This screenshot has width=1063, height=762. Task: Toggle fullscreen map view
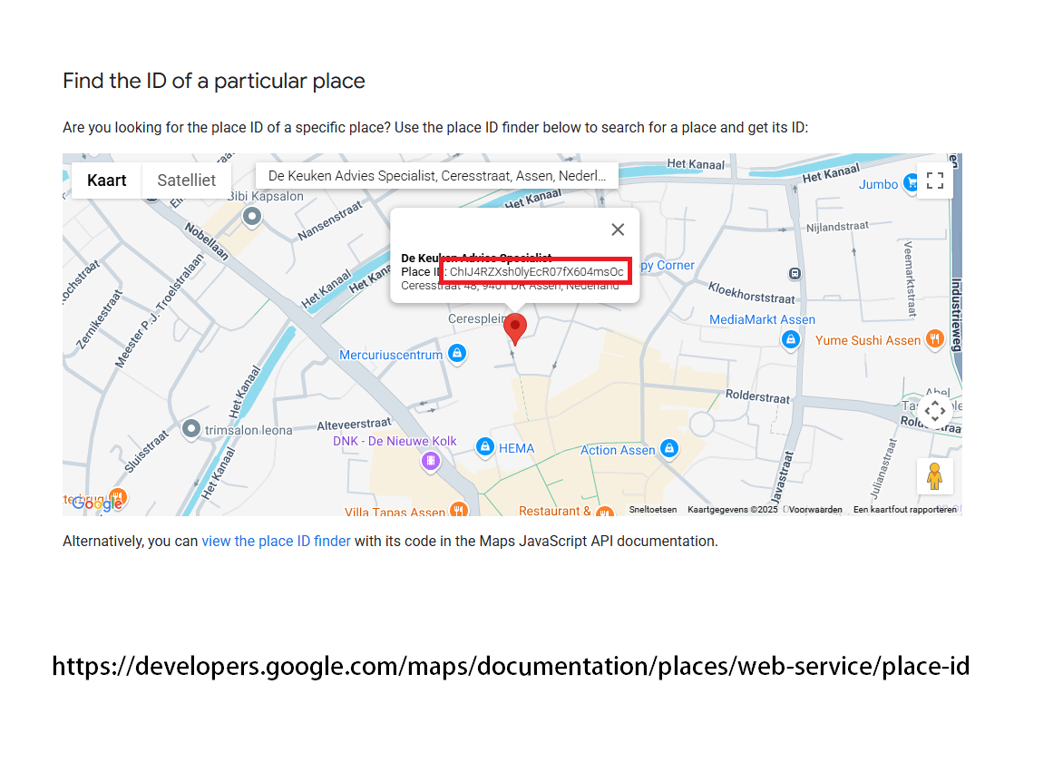coord(935,181)
